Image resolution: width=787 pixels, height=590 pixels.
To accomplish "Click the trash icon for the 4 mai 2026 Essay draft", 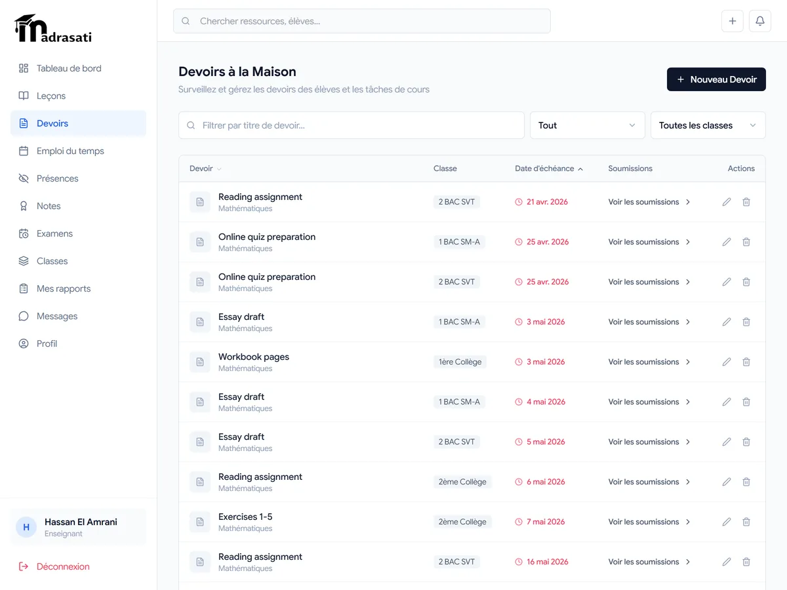I will point(746,402).
